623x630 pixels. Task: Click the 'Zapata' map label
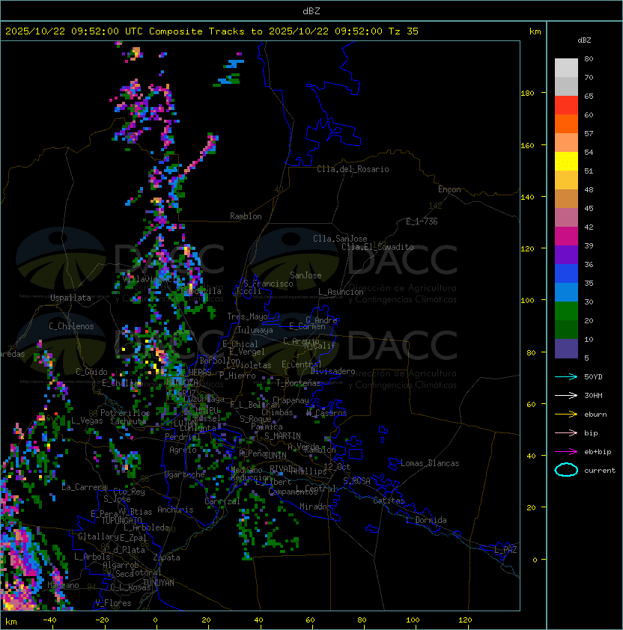(166, 557)
